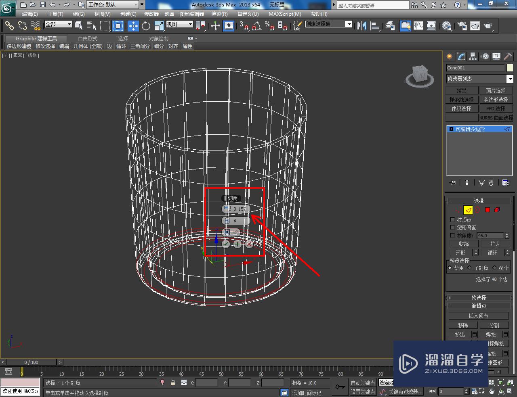Open the 修改器列表 dropdown

tap(479, 79)
